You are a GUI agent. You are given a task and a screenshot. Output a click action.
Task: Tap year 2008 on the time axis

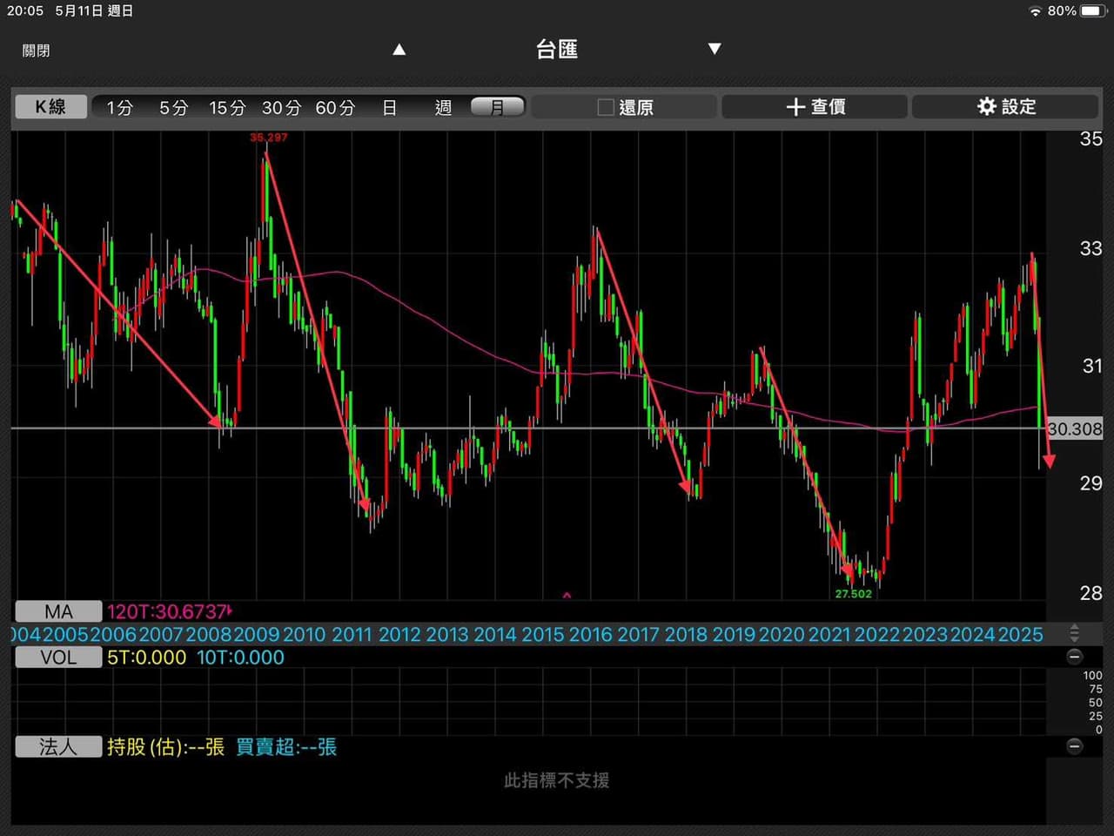pos(209,635)
